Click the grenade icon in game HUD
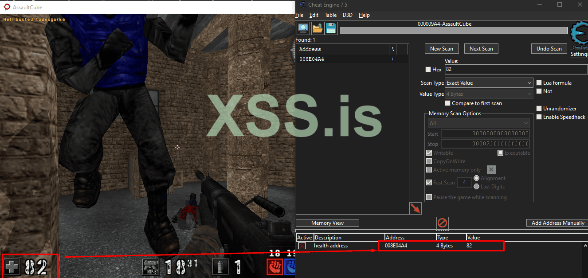The height and width of the screenshot is (278, 588). point(220,267)
